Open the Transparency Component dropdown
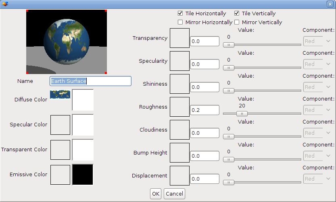The image size is (336, 202). tap(318, 41)
